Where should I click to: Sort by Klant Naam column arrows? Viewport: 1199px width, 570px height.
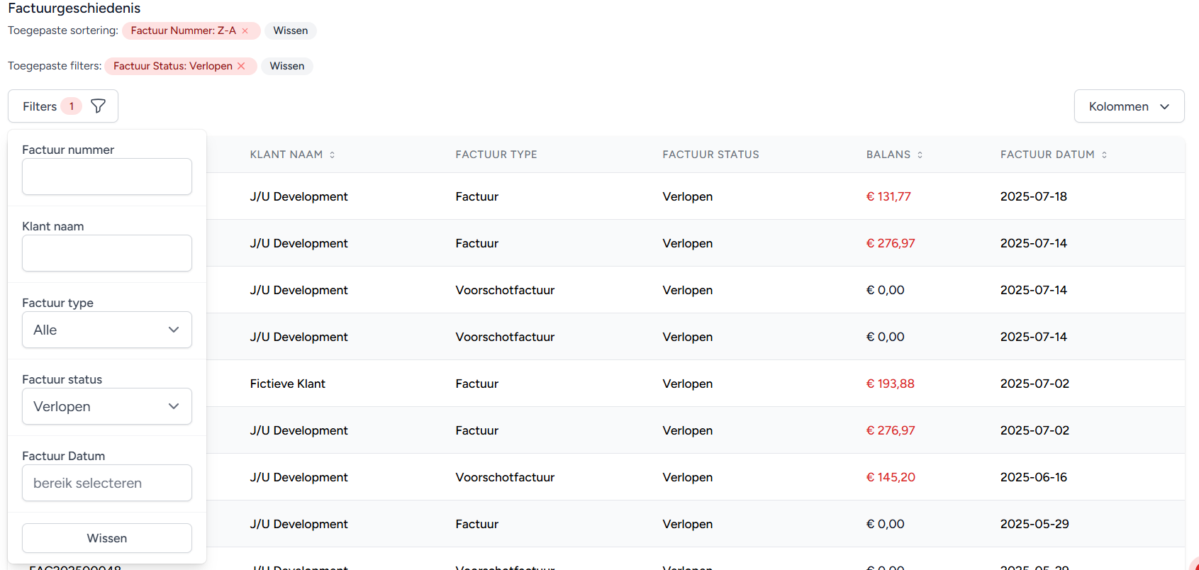[332, 155]
